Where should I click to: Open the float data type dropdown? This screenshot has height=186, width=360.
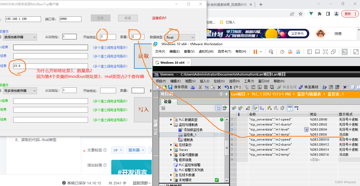tap(180, 37)
